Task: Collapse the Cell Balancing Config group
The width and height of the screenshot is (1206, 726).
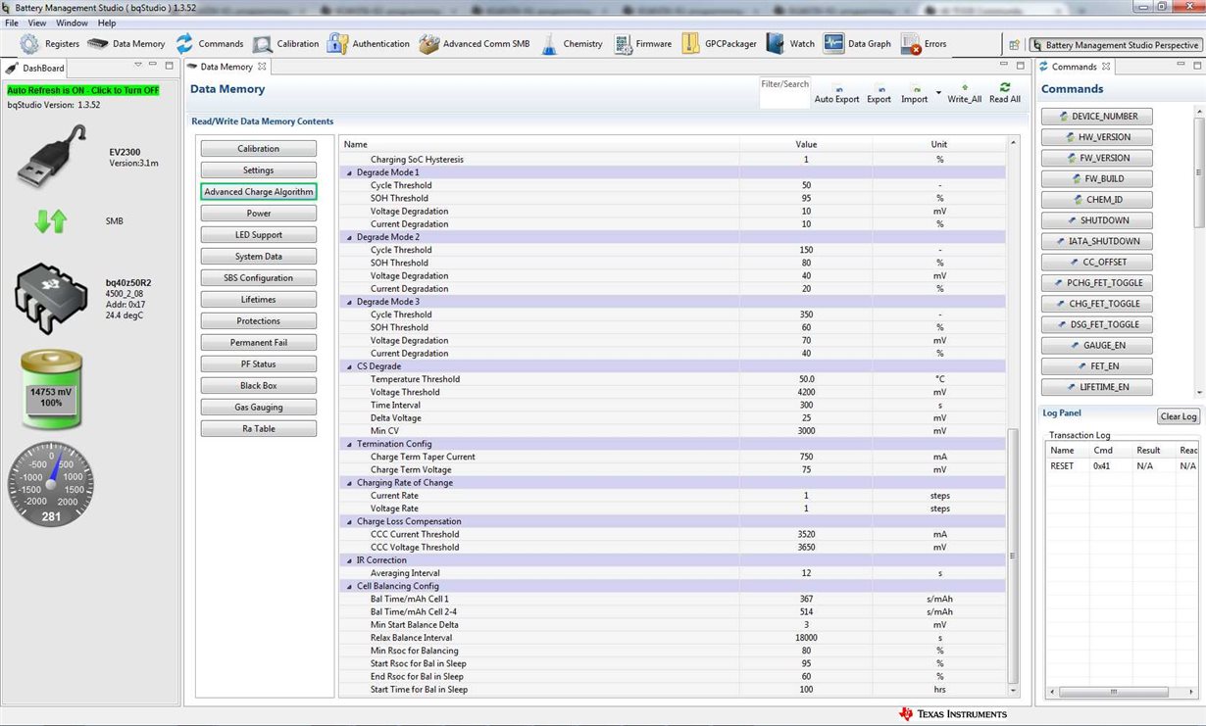Action: 349,586
